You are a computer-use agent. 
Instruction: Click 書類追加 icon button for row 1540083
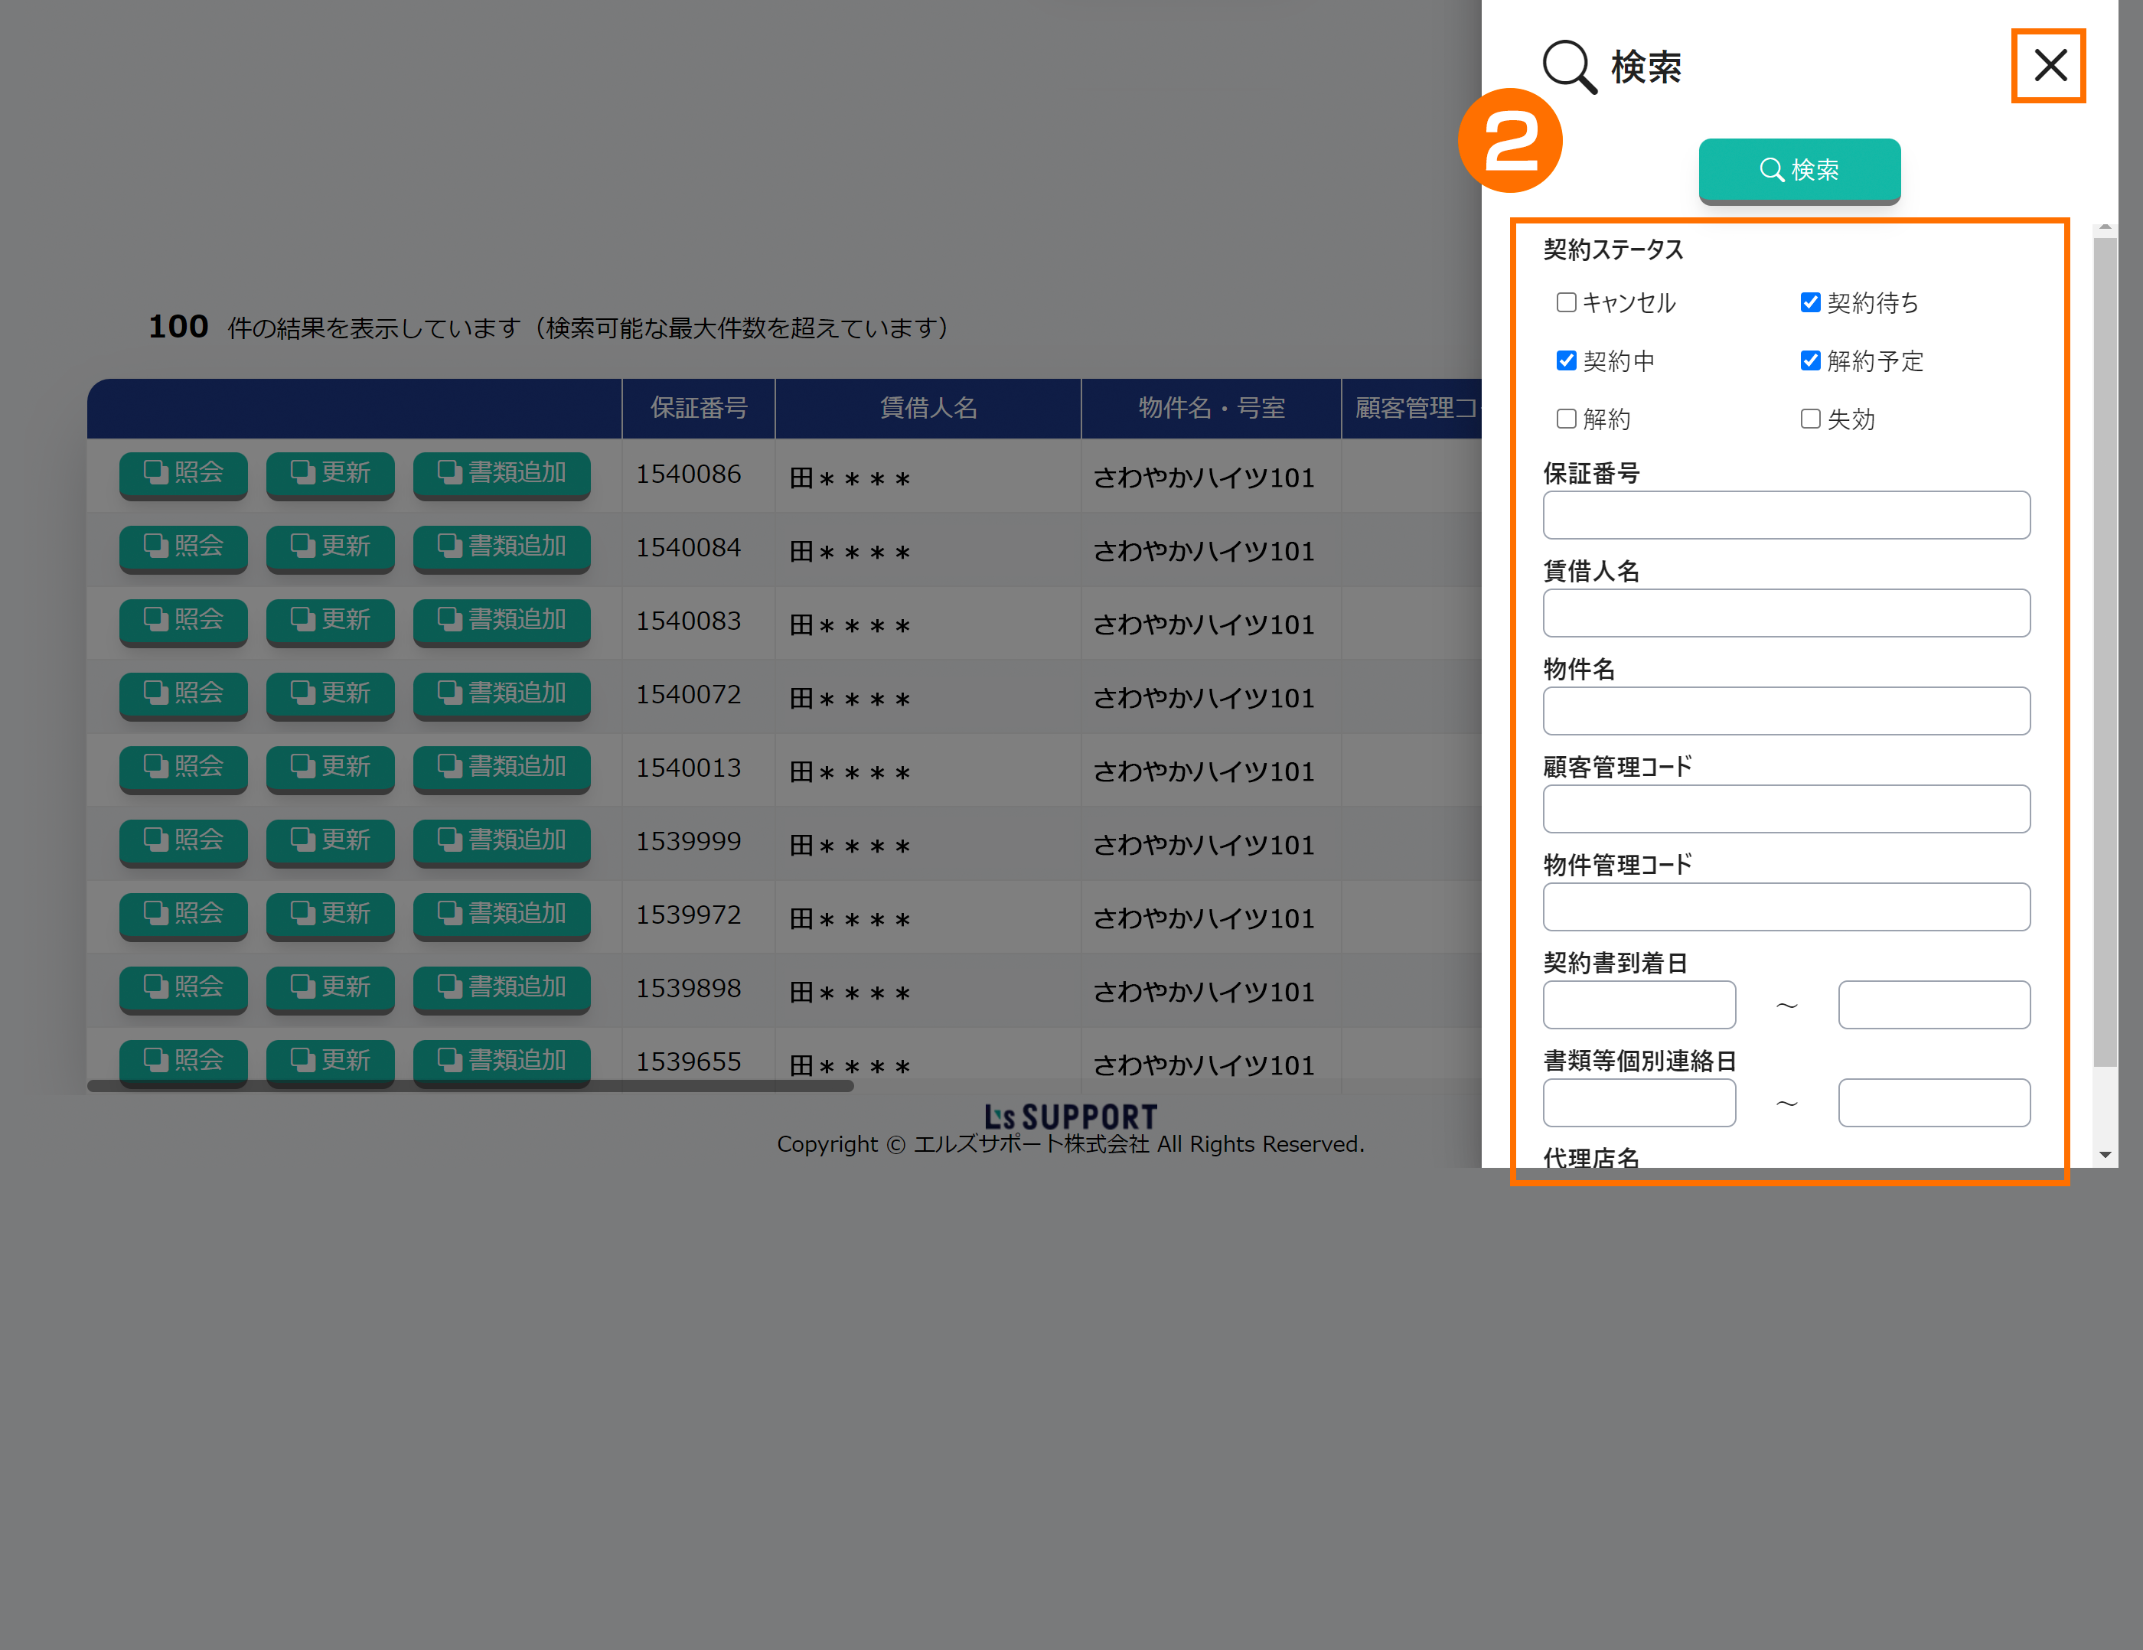(501, 620)
